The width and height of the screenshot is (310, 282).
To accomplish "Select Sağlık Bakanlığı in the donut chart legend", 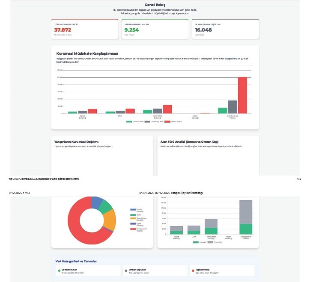I will (x=138, y=210).
